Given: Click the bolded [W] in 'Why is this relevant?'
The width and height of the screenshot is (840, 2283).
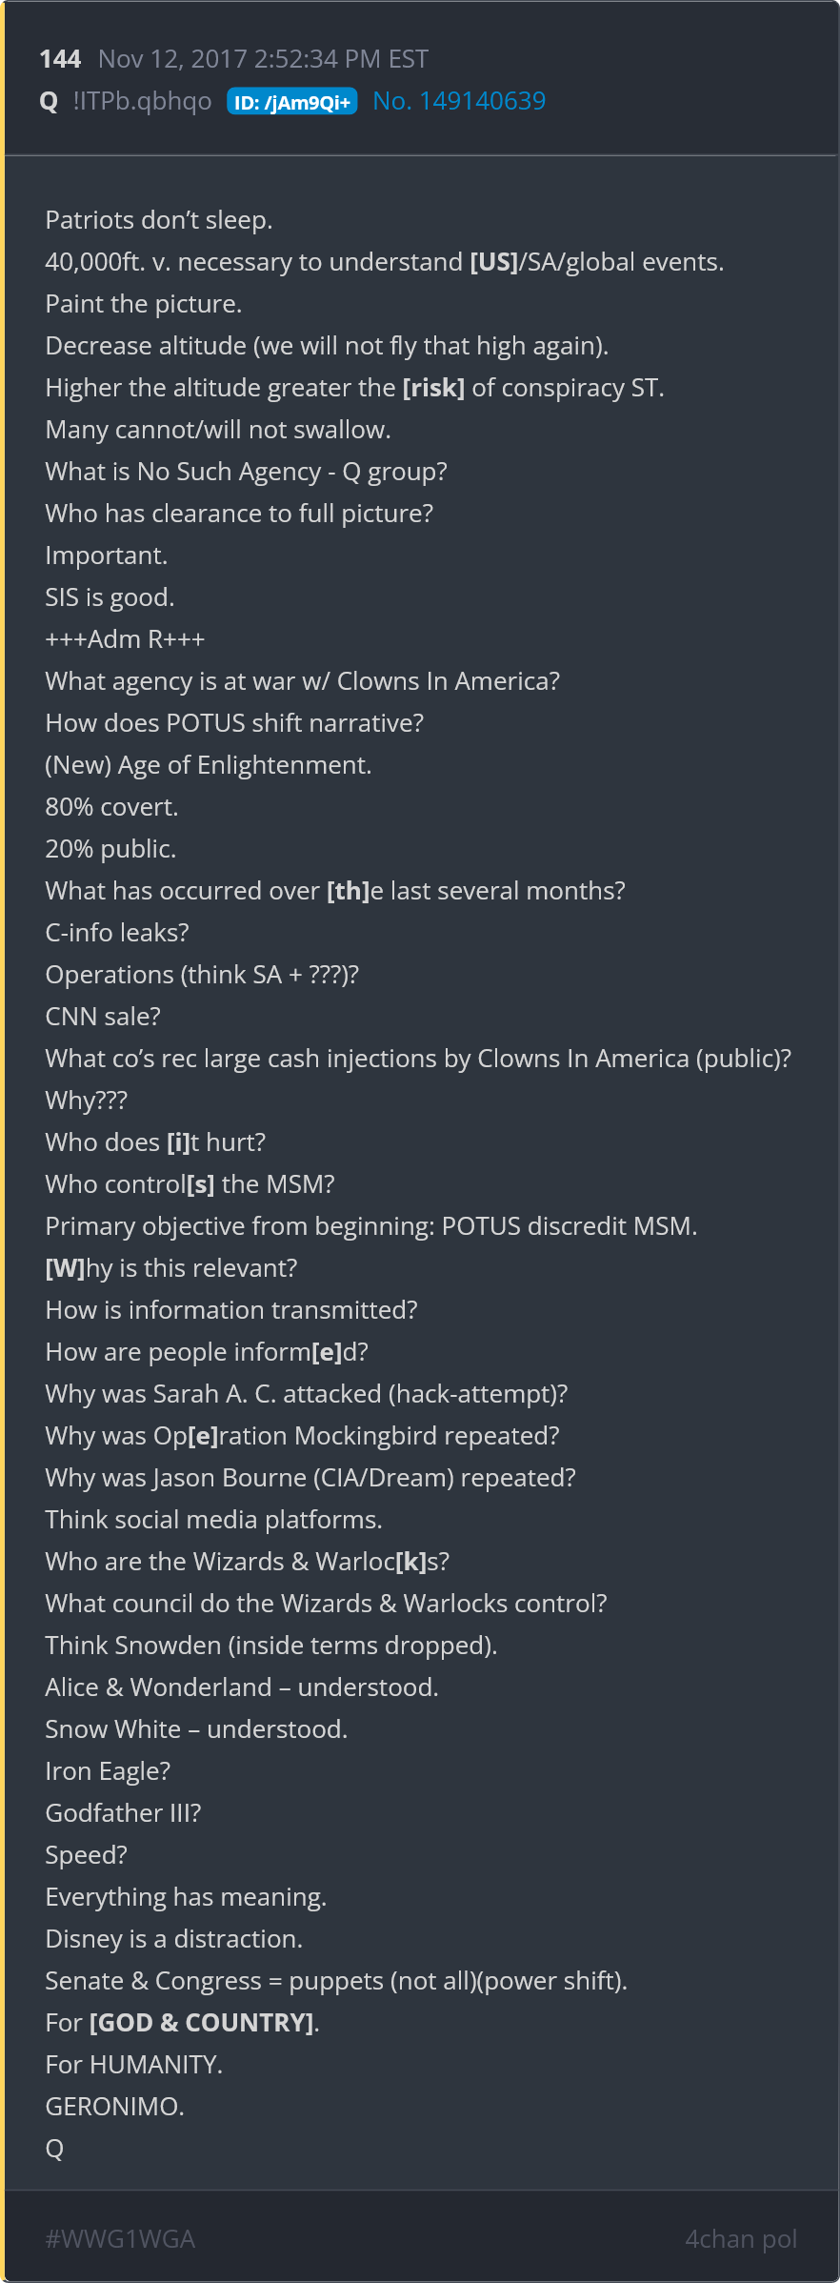Looking at the screenshot, I should coord(66,1268).
